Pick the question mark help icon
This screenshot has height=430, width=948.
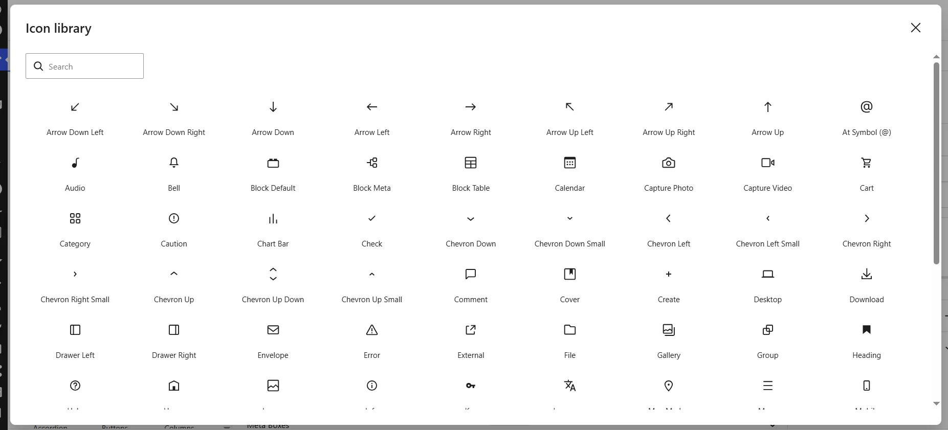(x=75, y=386)
